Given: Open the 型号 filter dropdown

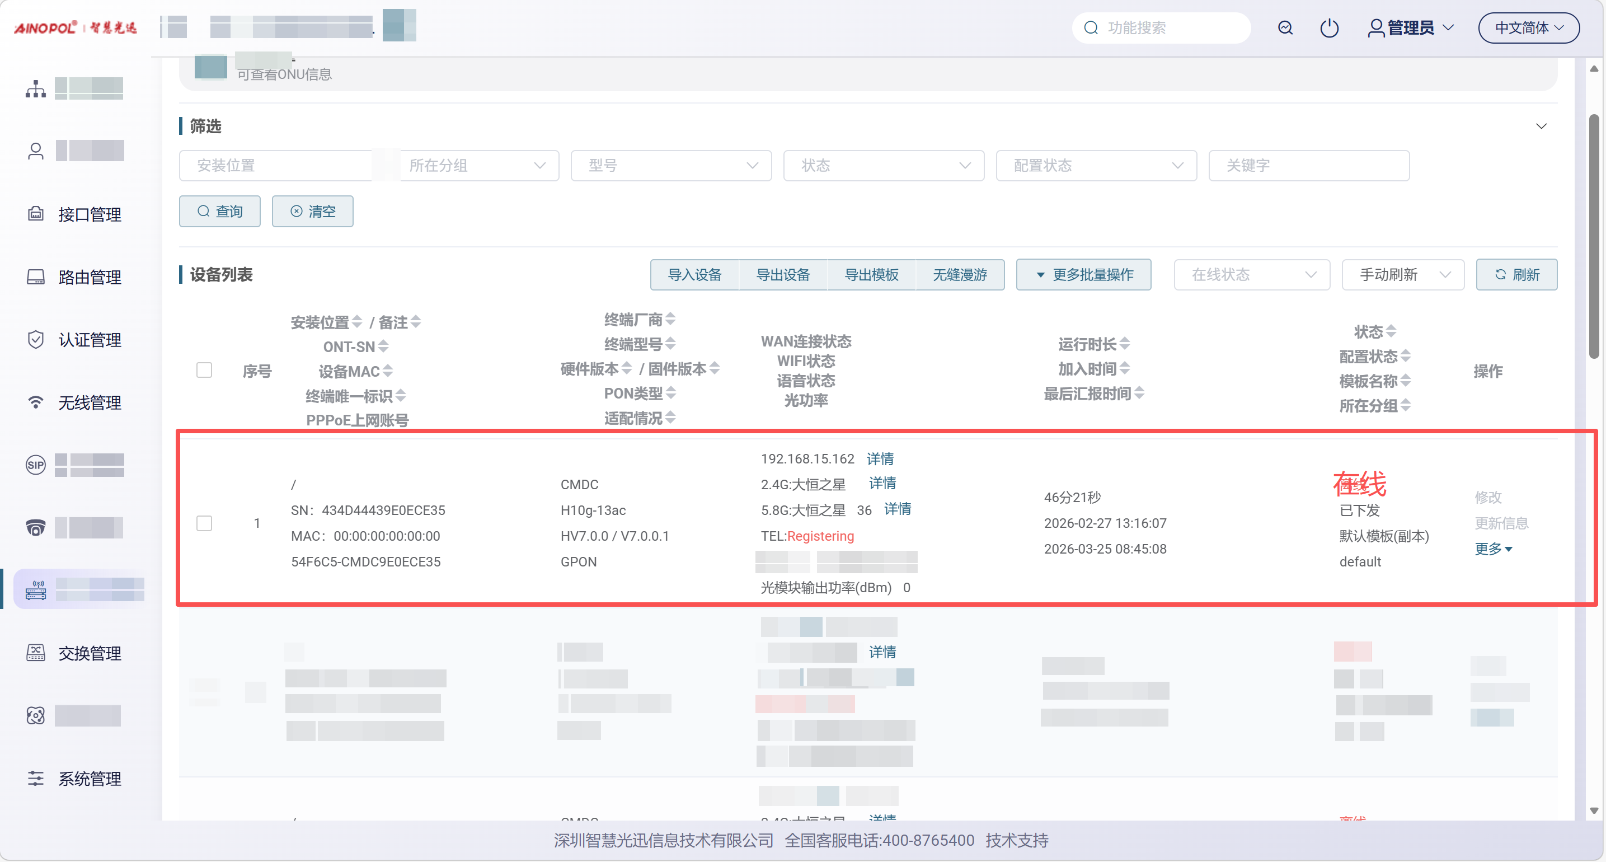Looking at the screenshot, I should [671, 165].
